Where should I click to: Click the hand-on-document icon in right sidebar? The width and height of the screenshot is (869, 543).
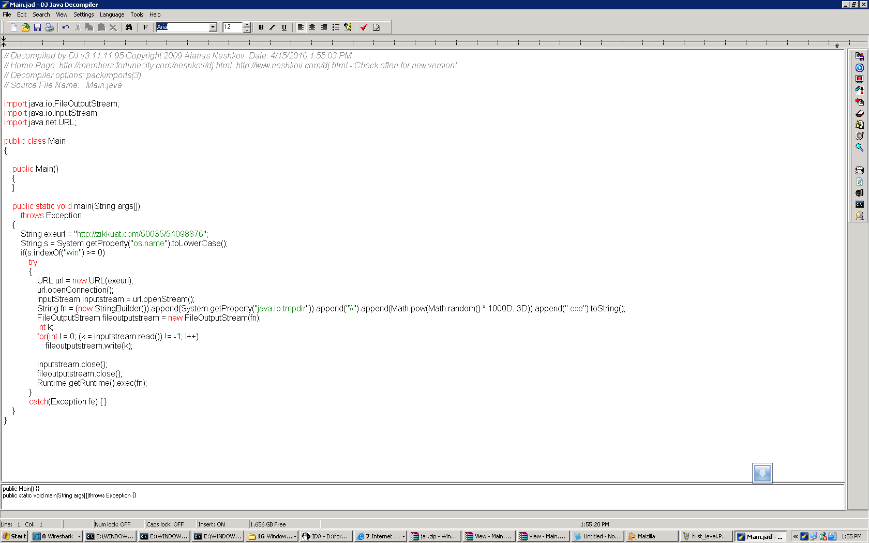[859, 125]
